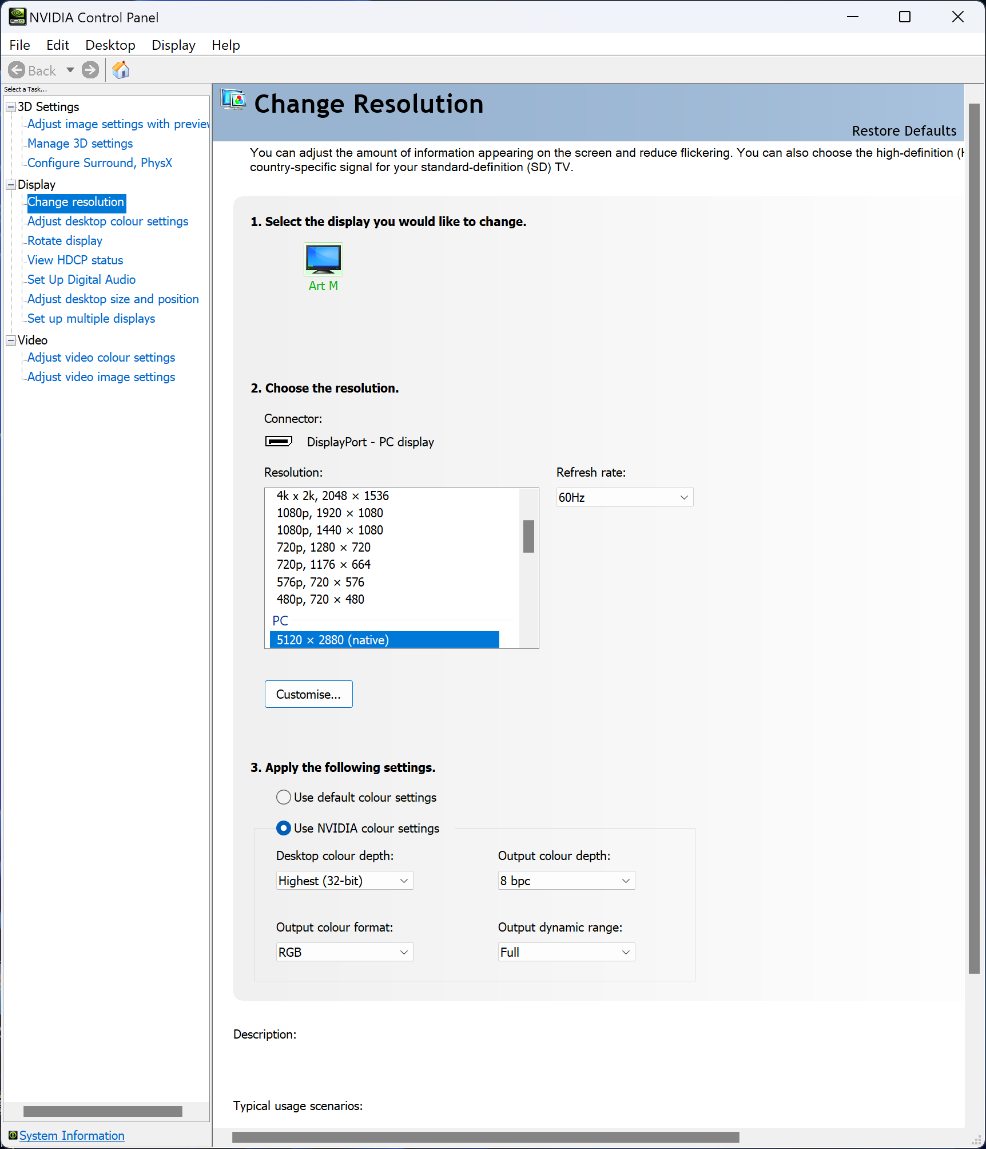This screenshot has height=1149, width=986.
Task: Open Configure Surround, PhysX
Action: tap(100, 163)
